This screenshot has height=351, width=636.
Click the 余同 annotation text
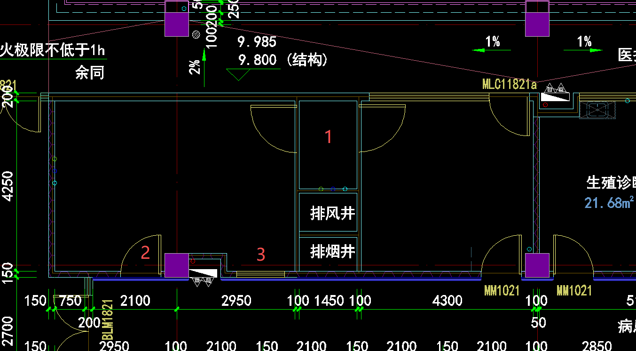[89, 73]
